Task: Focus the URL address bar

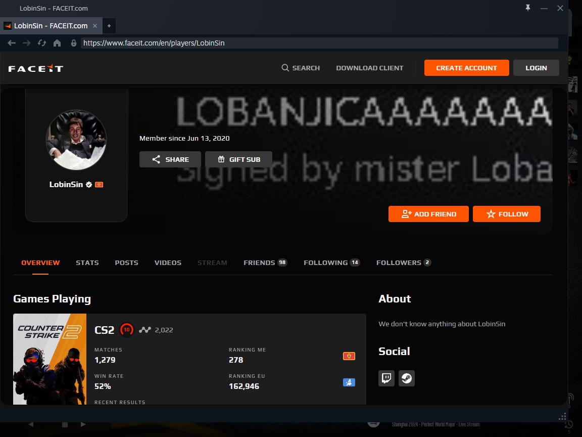Action: [319, 43]
